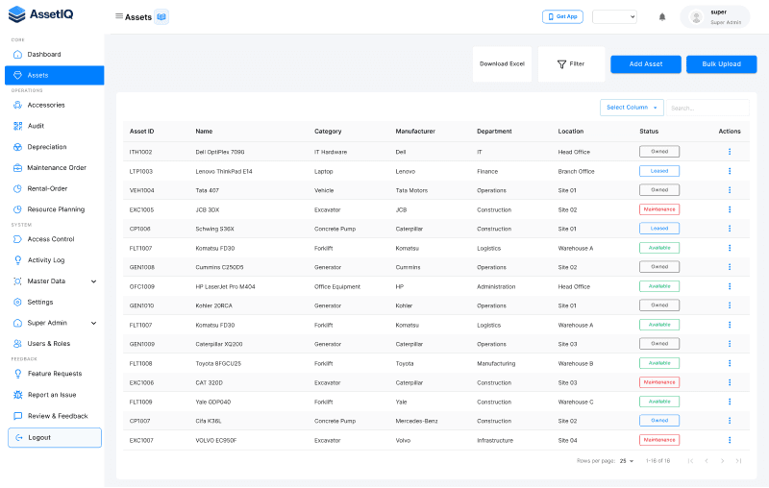Expand the Master Data submenu
Viewport: 769px width, 488px height.
click(93, 281)
